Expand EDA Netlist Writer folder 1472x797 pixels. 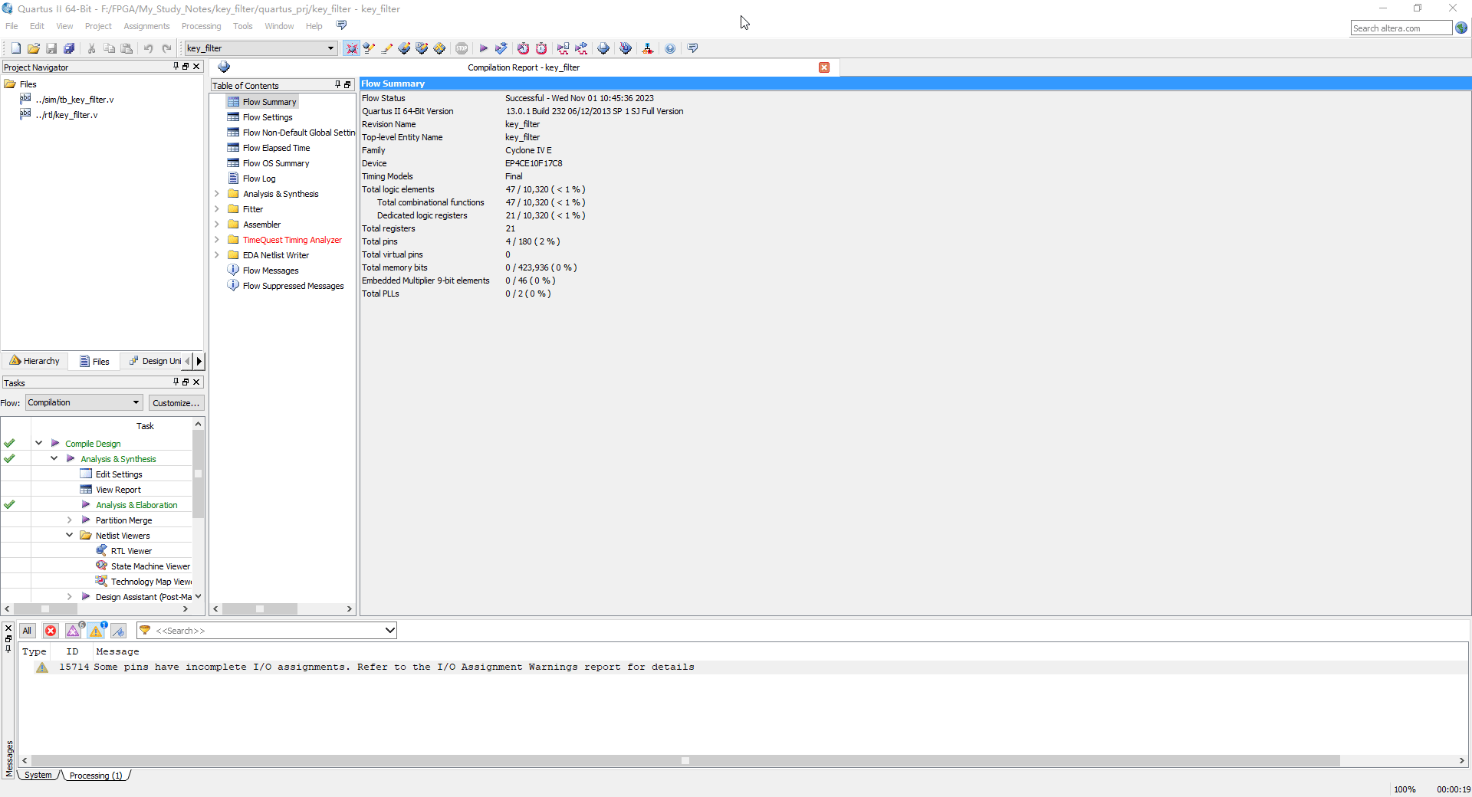217,255
